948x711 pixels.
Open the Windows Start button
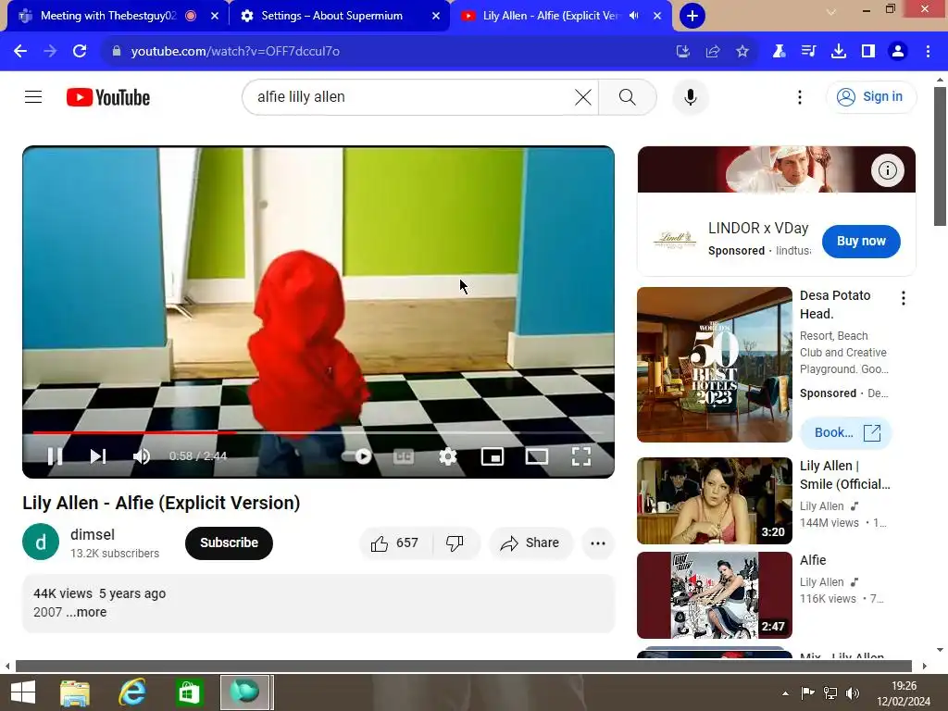(23, 692)
